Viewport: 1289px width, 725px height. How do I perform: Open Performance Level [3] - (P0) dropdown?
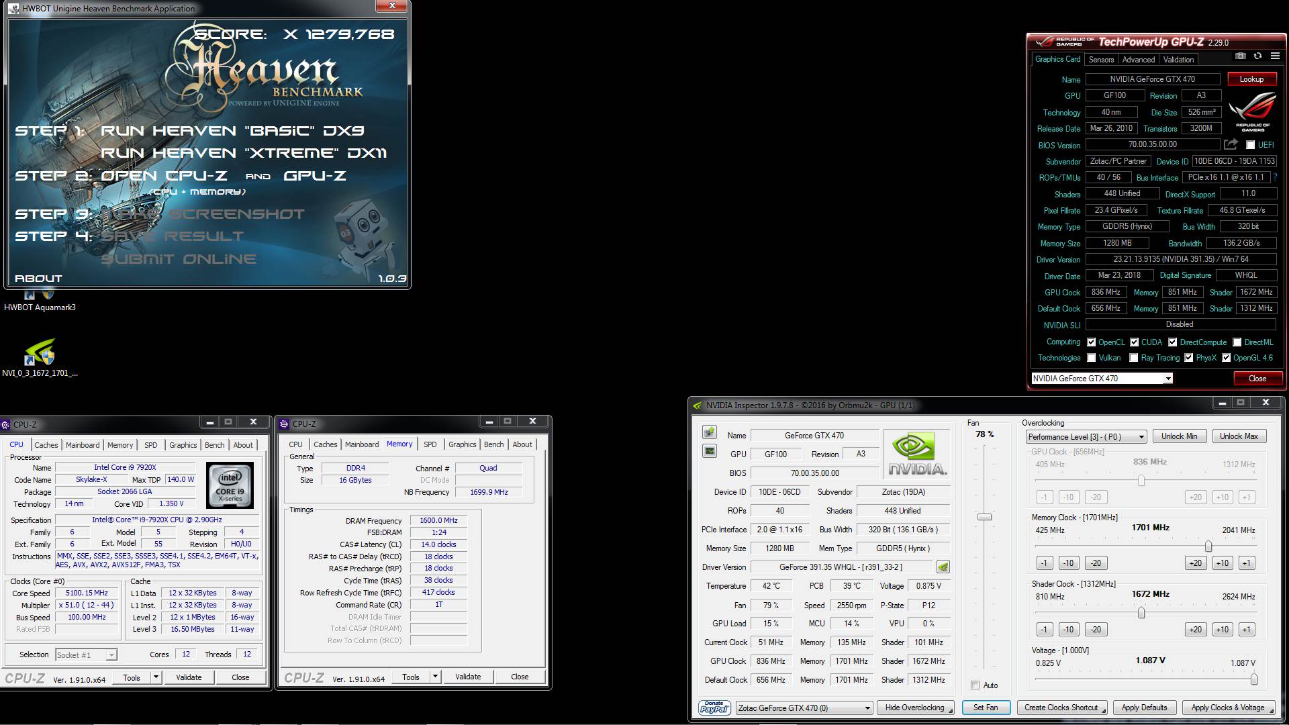[x=1086, y=437]
